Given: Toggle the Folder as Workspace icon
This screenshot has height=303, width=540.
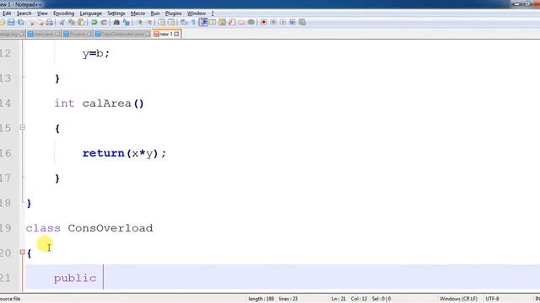Looking at the screenshot, I should [x=241, y=23].
